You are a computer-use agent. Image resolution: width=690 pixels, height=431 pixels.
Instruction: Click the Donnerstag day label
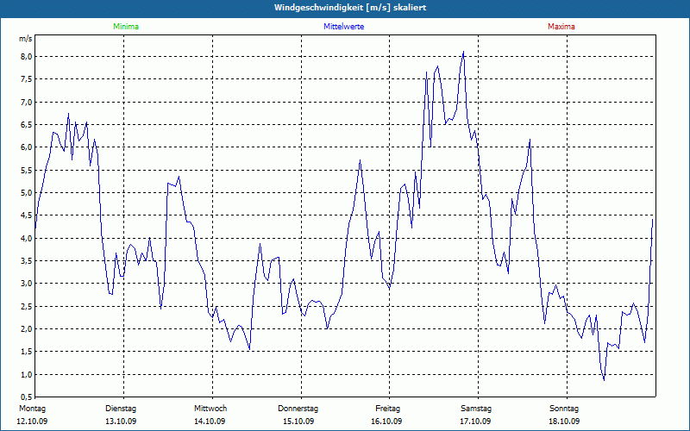pos(298,409)
